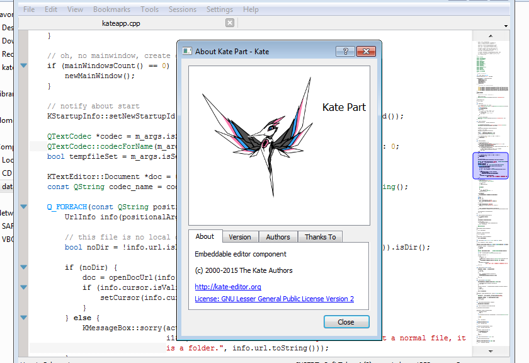
Task: Open the Sessions menu
Action: 183,9
